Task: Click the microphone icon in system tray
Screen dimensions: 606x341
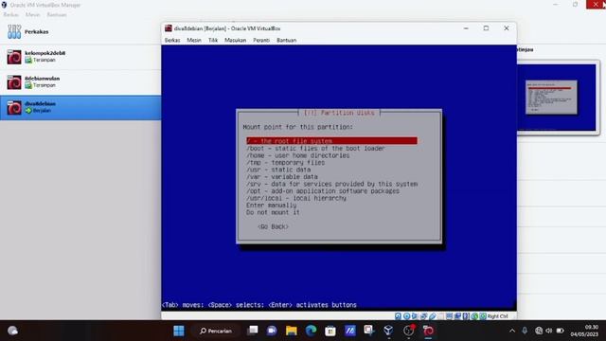Action: coord(525,331)
